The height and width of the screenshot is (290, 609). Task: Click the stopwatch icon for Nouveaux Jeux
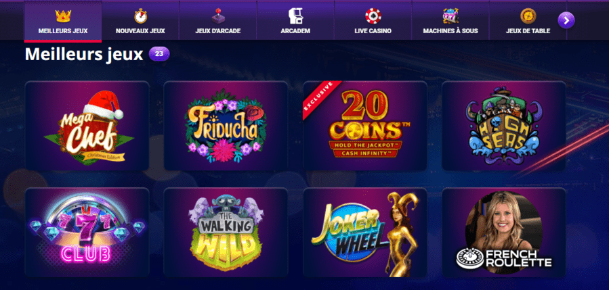click(141, 16)
